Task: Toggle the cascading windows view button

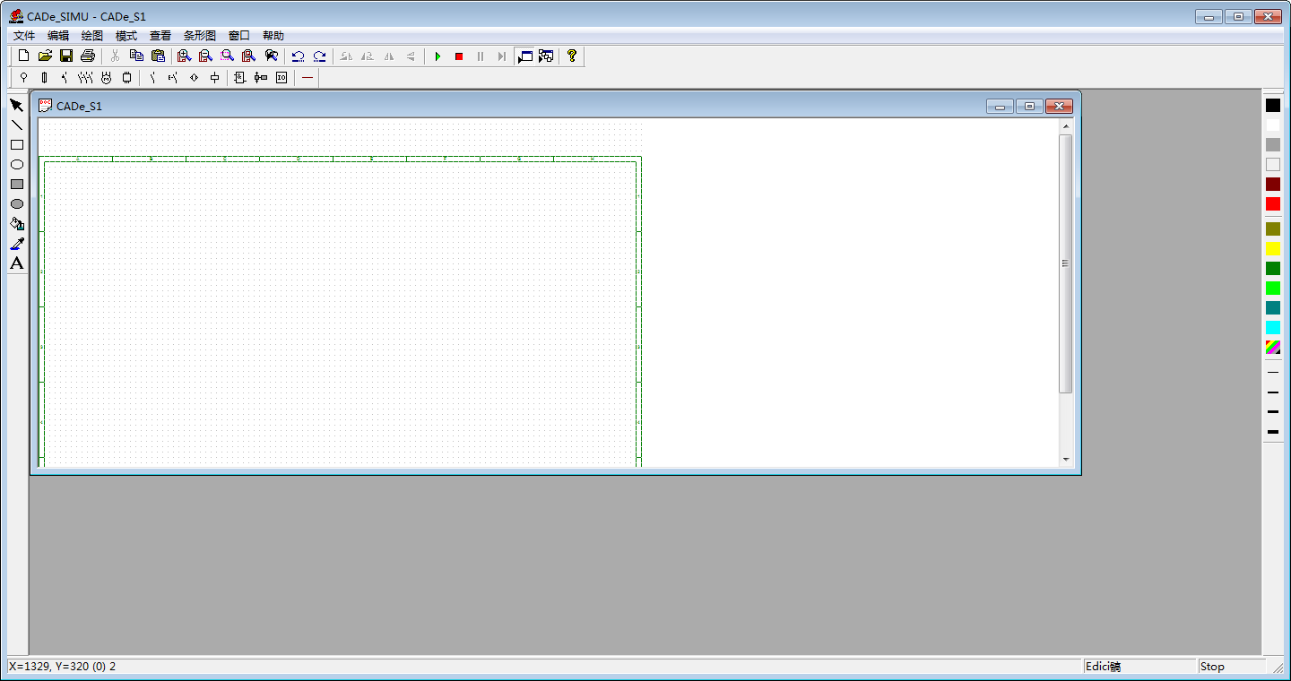Action: click(545, 56)
